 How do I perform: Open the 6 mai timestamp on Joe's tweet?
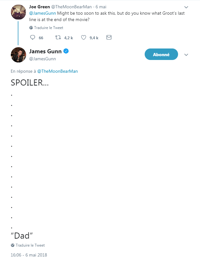coord(101,7)
